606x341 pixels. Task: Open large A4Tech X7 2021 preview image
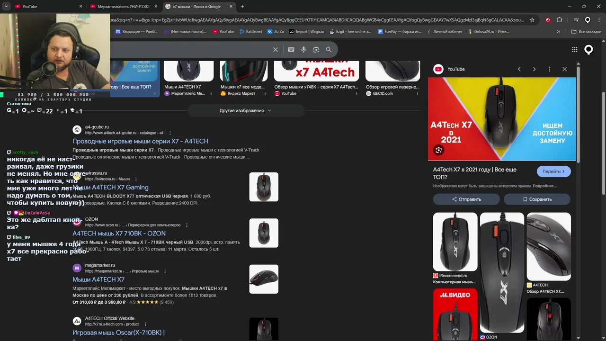(502, 119)
